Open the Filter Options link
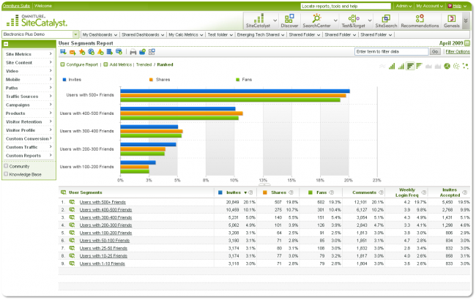The width and height of the screenshot is (476, 300). (x=458, y=51)
